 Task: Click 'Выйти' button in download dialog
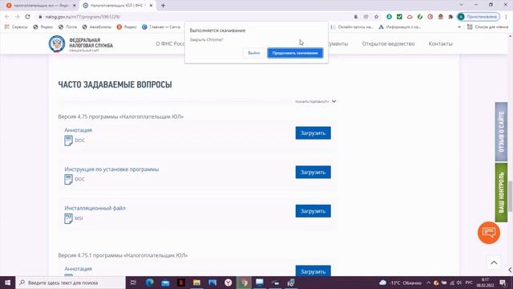coord(253,53)
